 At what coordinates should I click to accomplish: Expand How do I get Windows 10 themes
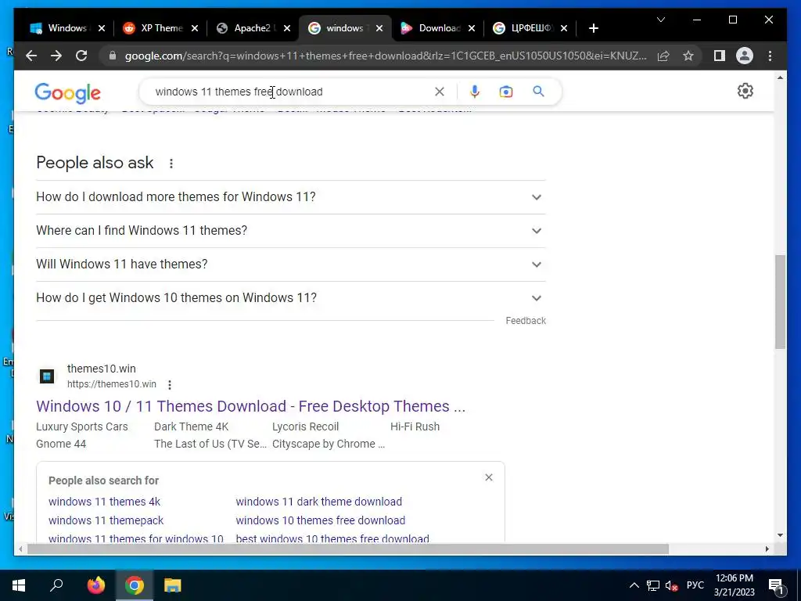click(x=291, y=298)
